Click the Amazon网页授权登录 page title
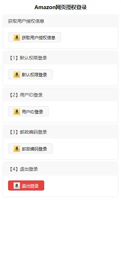This screenshot has width=121, height=264. (x=61, y=7)
